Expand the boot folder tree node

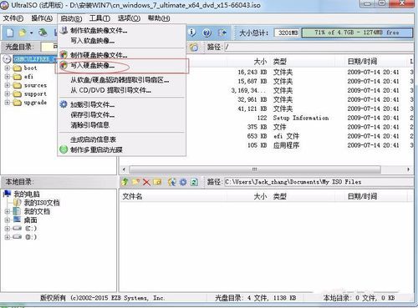pos(8,68)
